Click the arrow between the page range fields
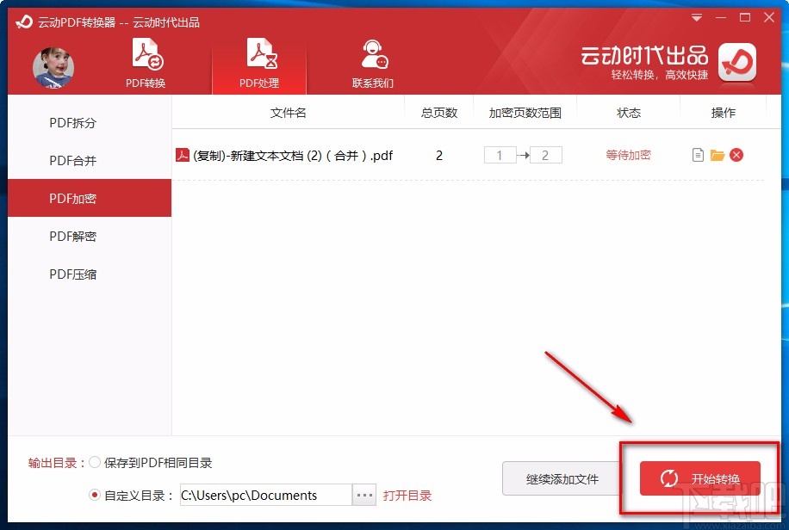Viewport: 789px width, 530px height. [x=522, y=155]
